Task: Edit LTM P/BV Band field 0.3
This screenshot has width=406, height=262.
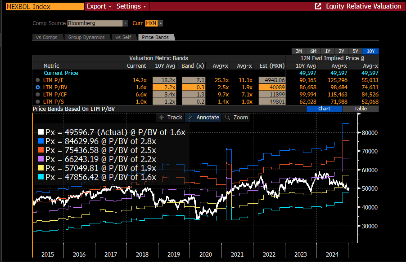Action: [x=193, y=87]
